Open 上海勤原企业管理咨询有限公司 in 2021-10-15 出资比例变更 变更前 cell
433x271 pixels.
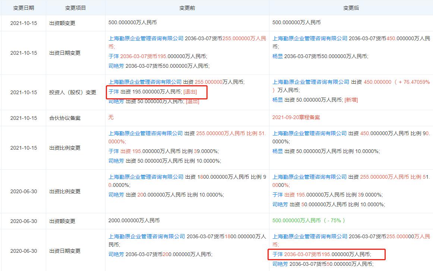tap(146, 133)
